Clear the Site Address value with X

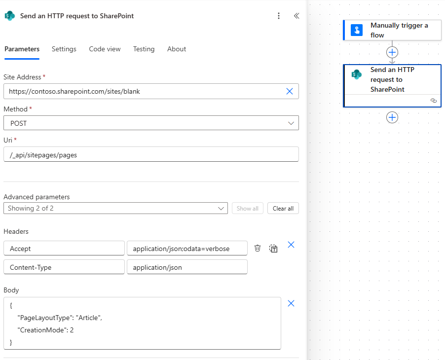tap(290, 91)
